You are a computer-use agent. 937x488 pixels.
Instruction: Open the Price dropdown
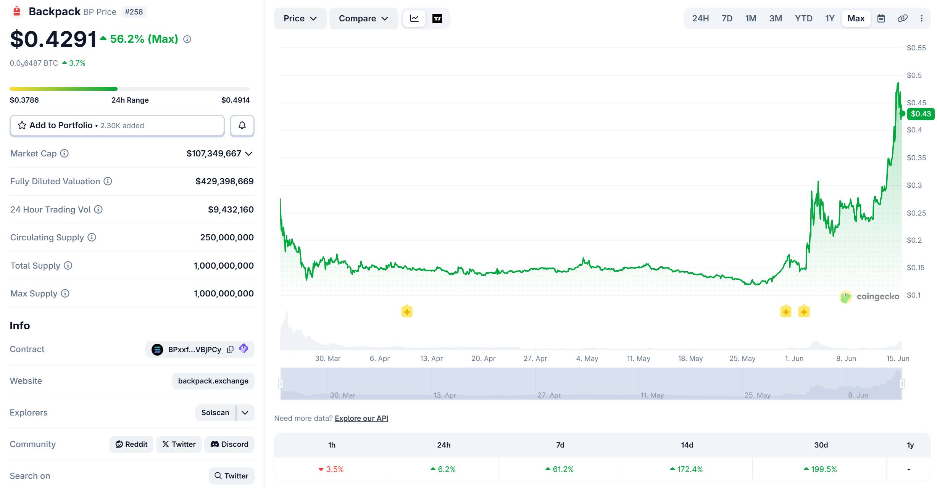tap(300, 18)
